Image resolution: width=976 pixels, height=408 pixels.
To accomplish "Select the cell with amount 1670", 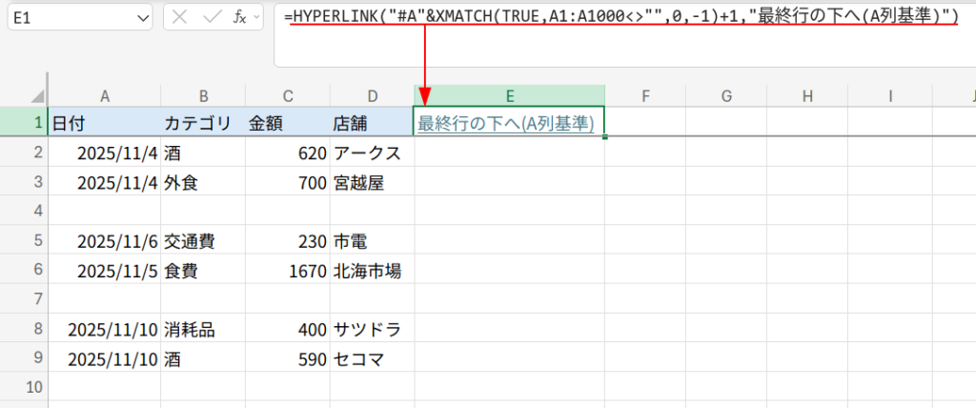I will (x=286, y=271).
